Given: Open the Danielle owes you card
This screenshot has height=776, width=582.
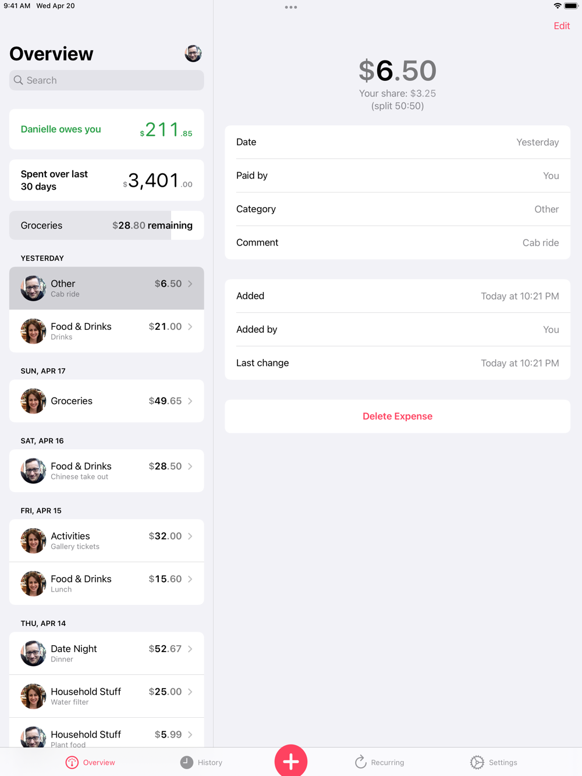Looking at the screenshot, I should [107, 129].
